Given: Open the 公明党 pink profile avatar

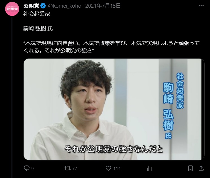Looking at the screenshot, I should [x=12, y=9].
